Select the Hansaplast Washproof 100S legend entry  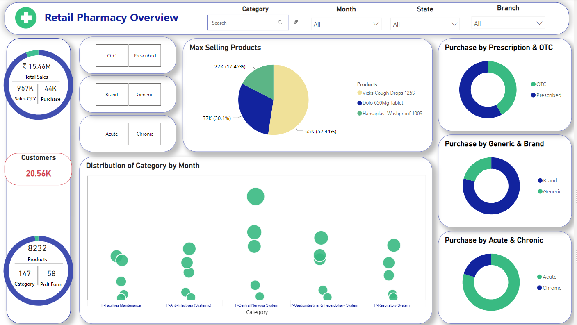point(392,114)
